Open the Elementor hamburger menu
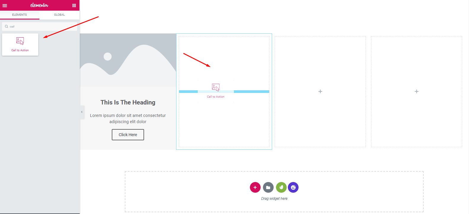469x214 pixels. [5, 5]
